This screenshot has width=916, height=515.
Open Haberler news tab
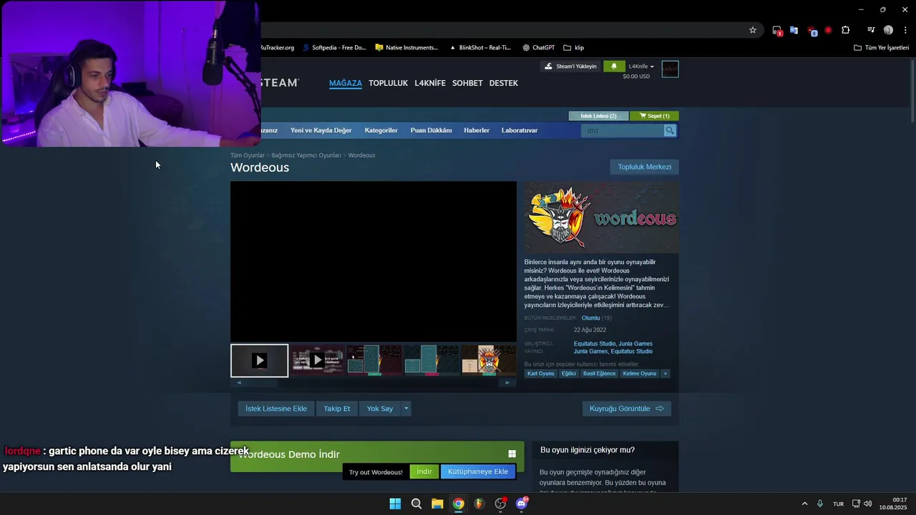tap(477, 130)
